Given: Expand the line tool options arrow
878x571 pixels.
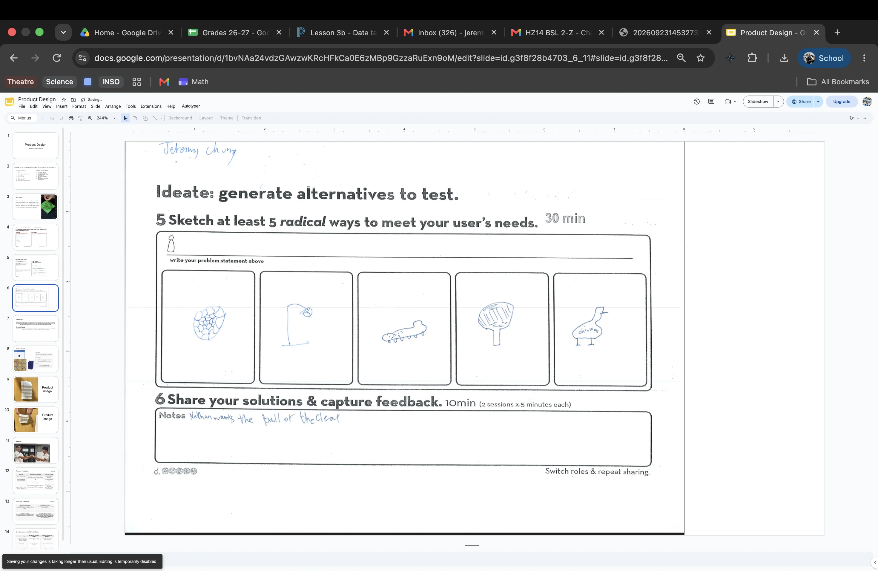Looking at the screenshot, I should point(161,118).
